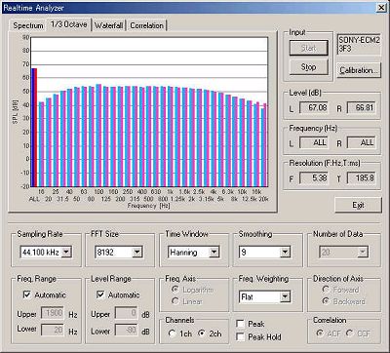Open the Number of Data dropdown
Screen dimensions: 390x353
click(x=363, y=252)
